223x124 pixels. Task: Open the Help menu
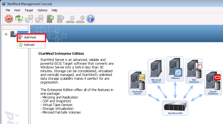pyautogui.click(x=55, y=10)
